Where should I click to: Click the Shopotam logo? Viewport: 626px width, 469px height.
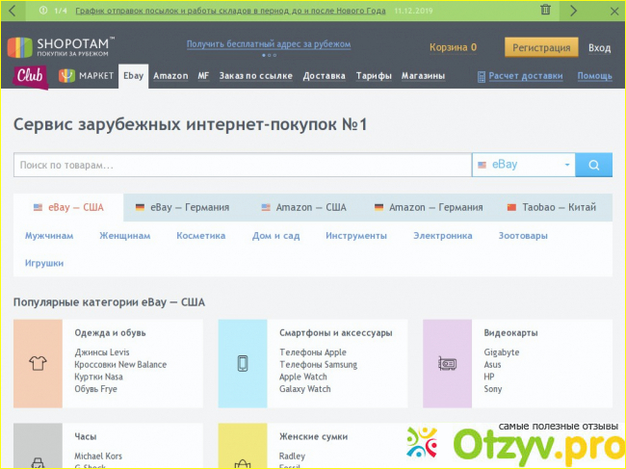tap(61, 47)
